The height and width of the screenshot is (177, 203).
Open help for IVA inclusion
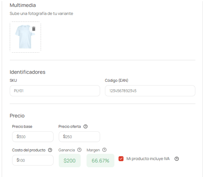tap(177, 159)
